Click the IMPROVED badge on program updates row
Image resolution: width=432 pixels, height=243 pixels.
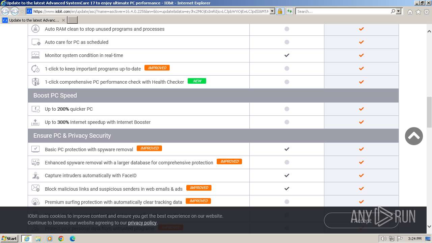pos(157,68)
